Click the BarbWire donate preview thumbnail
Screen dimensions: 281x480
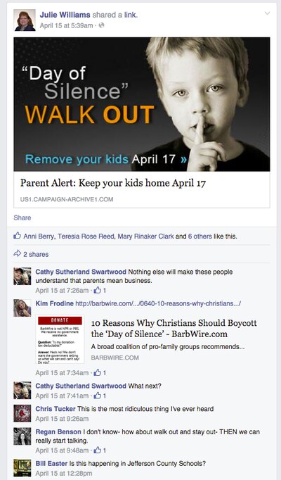point(60,339)
